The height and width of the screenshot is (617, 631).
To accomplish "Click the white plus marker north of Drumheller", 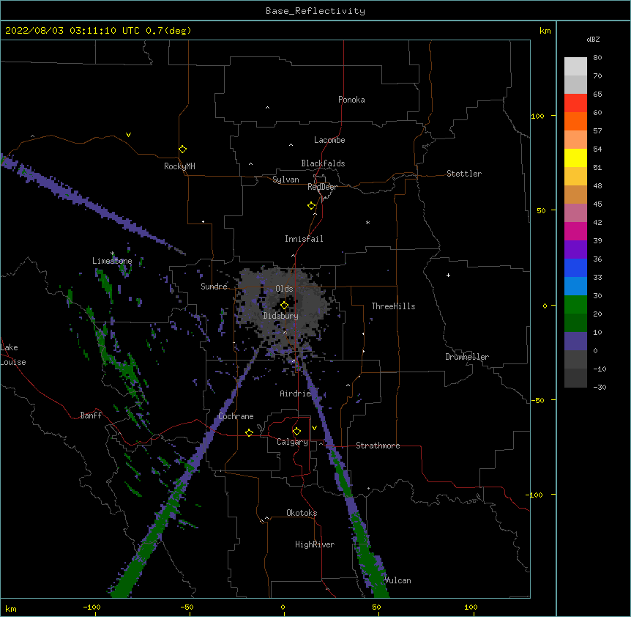I will [x=448, y=275].
